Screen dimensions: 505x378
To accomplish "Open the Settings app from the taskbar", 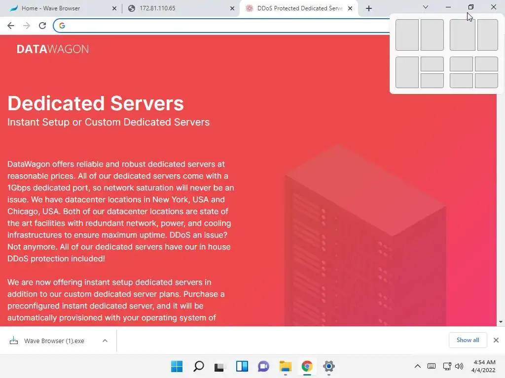I will [329, 366].
